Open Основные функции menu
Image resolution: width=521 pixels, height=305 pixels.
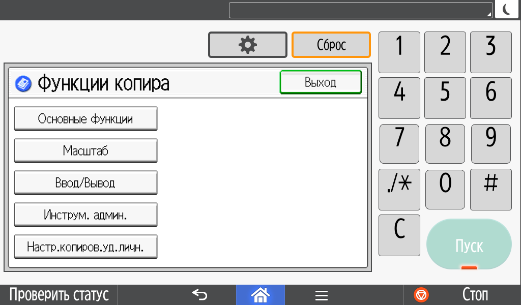pyautogui.click(x=85, y=119)
